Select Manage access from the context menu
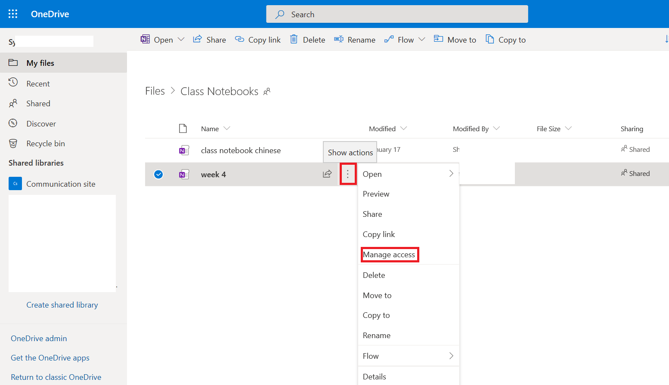 pyautogui.click(x=389, y=255)
